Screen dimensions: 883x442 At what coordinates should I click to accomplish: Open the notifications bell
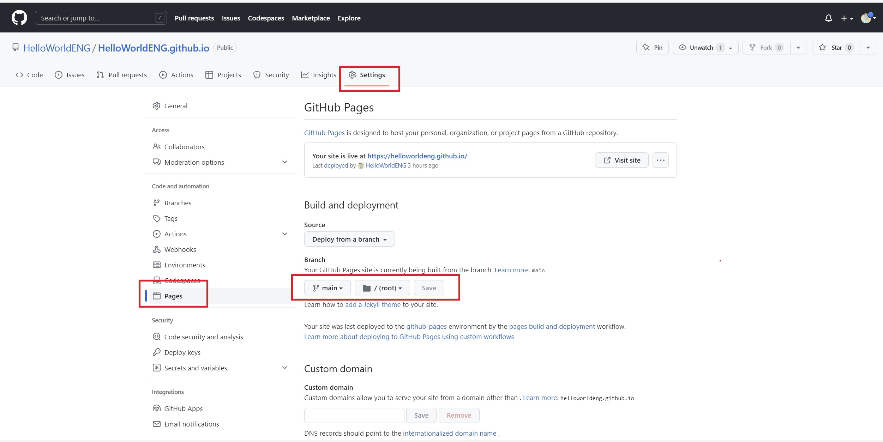coord(828,18)
